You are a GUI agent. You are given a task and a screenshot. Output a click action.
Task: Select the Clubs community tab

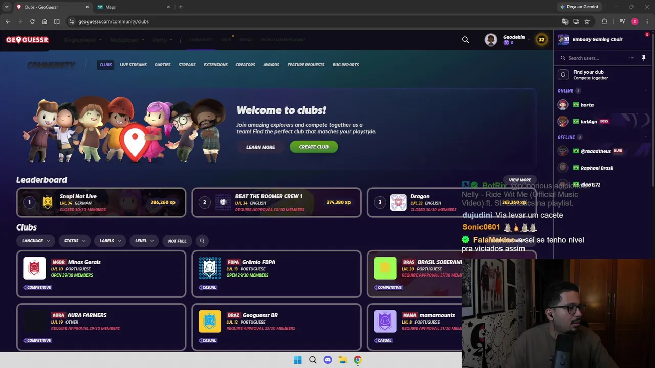point(106,65)
